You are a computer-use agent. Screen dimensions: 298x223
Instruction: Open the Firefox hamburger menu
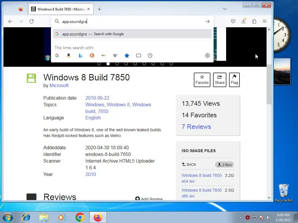(x=264, y=21)
